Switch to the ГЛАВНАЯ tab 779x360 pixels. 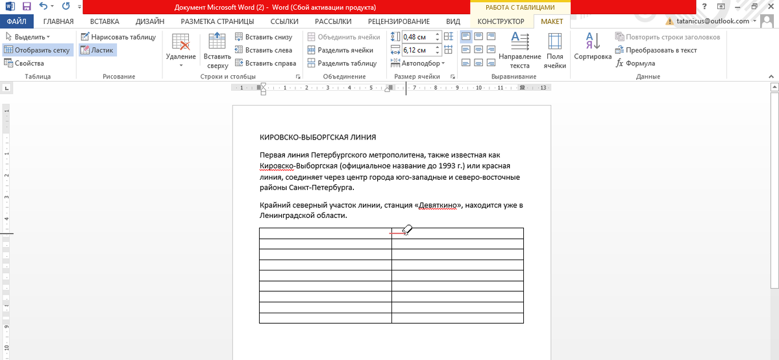pyautogui.click(x=58, y=21)
